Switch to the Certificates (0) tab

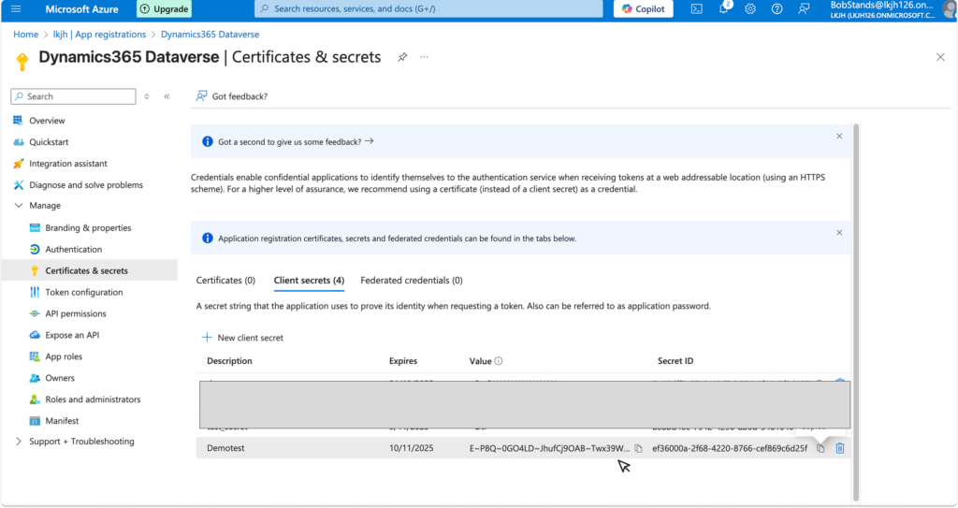225,280
